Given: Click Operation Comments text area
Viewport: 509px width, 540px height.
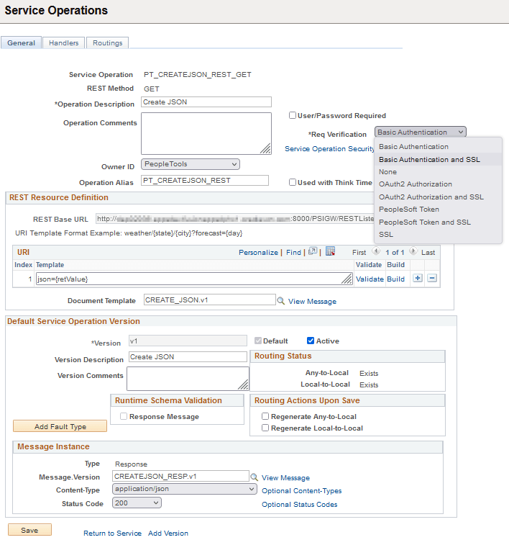Looking at the screenshot, I should coord(206,133).
